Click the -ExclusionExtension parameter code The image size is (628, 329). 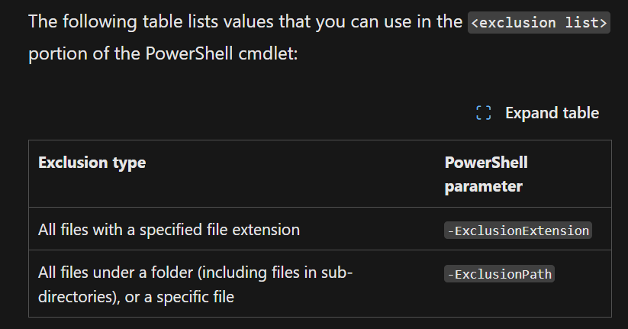[518, 231]
